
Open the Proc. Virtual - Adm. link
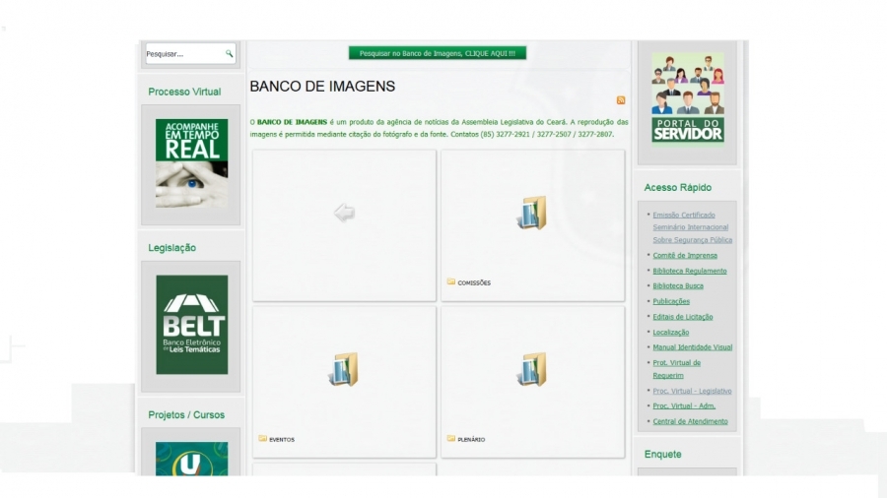tap(683, 405)
